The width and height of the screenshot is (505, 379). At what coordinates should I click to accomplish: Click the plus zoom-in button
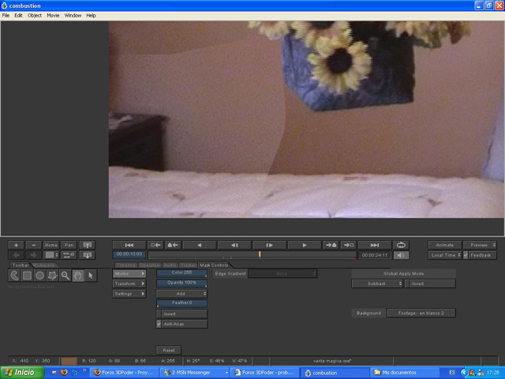tap(16, 245)
